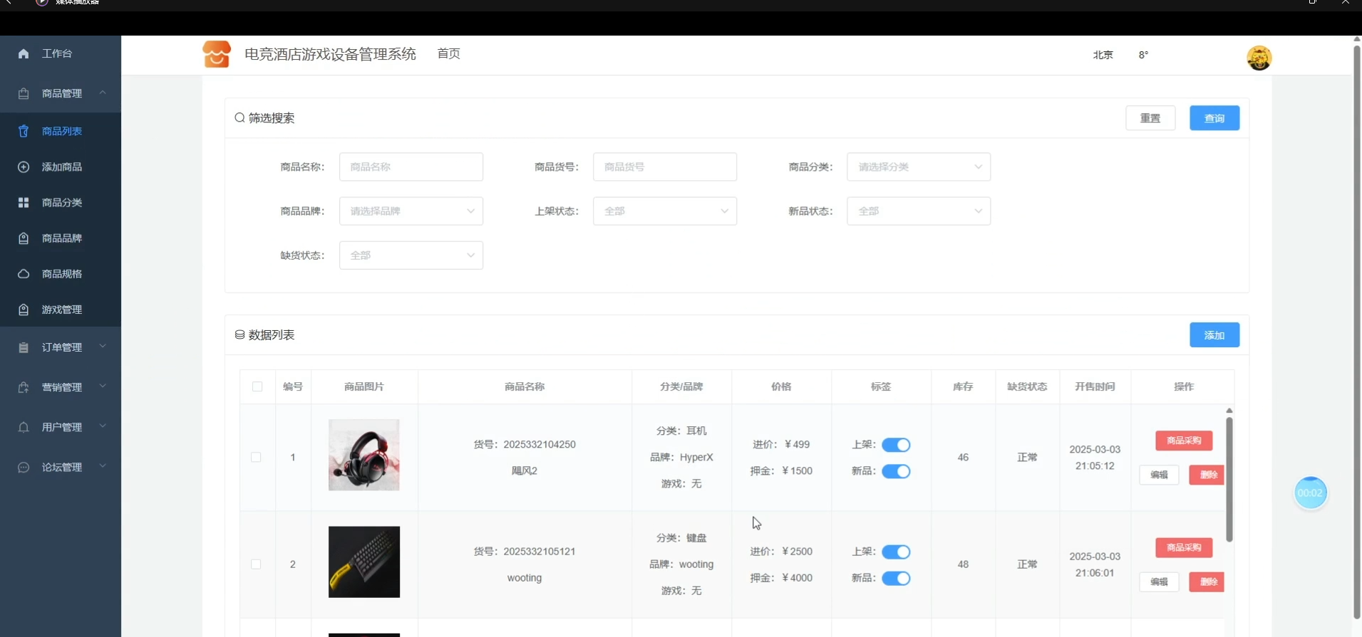Click the blue 添加 button
Viewport: 1362px width, 637px height.
point(1214,335)
